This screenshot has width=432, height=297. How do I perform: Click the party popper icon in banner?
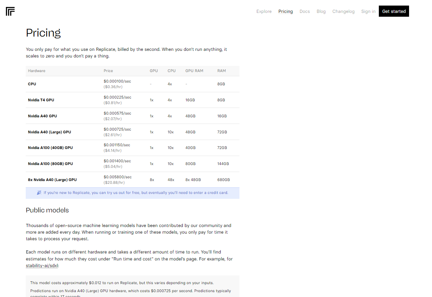point(39,193)
